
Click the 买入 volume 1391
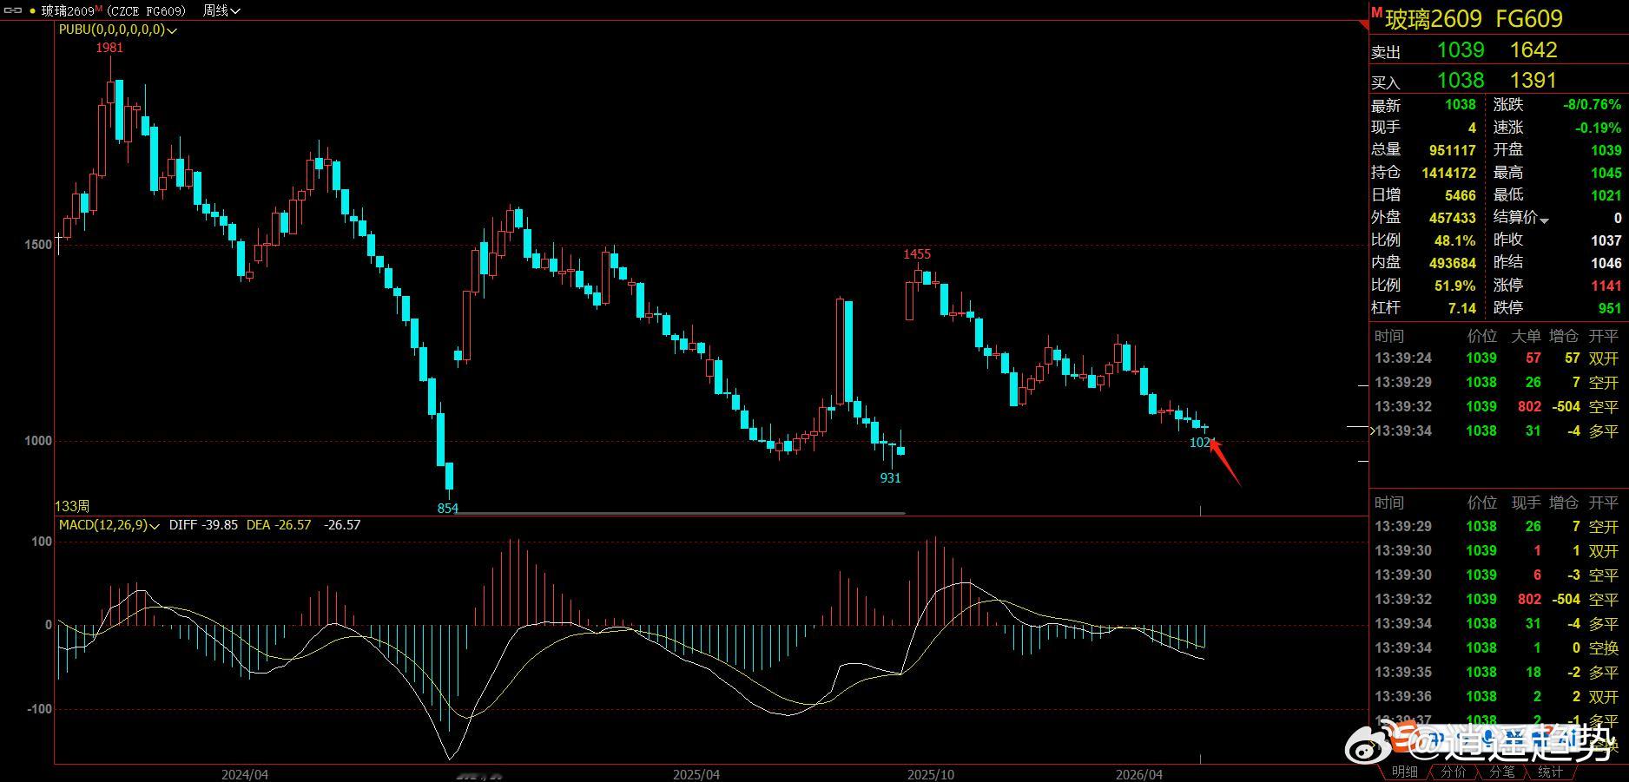[1533, 81]
